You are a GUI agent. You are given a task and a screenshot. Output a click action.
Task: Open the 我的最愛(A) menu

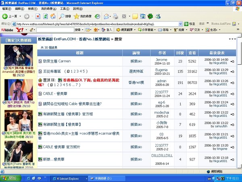pyautogui.click(x=49, y=9)
